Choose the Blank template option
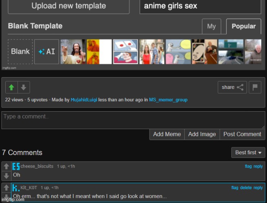Image resolution: width=267 pixels, height=203 pixels. (20, 52)
